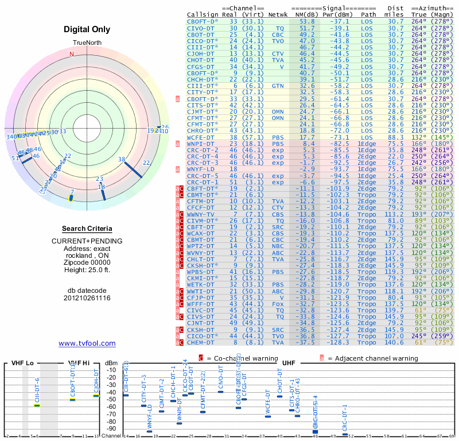Click the adjacent warning icon next to WNPI-DT
Viewport: 459px width, 441px height.
[177, 143]
